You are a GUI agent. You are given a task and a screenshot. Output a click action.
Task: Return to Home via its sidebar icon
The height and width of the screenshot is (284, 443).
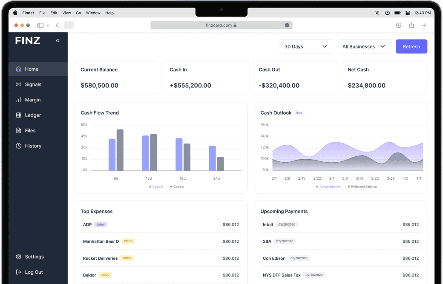coord(19,69)
